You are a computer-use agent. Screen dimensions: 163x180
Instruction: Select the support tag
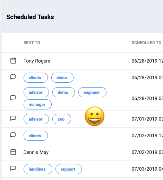[x=69, y=169]
